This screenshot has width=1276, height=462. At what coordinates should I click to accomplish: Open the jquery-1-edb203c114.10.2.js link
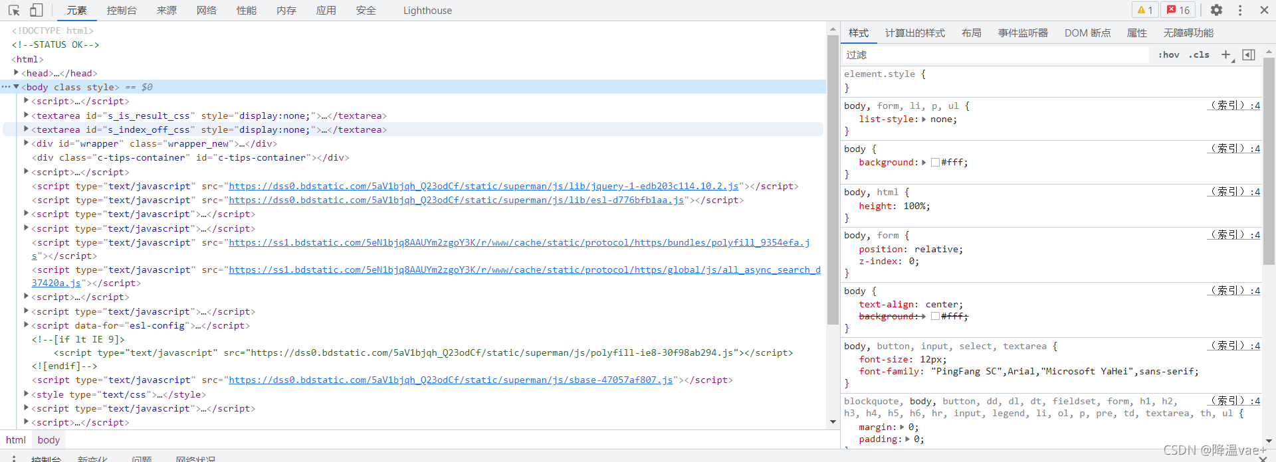click(484, 187)
